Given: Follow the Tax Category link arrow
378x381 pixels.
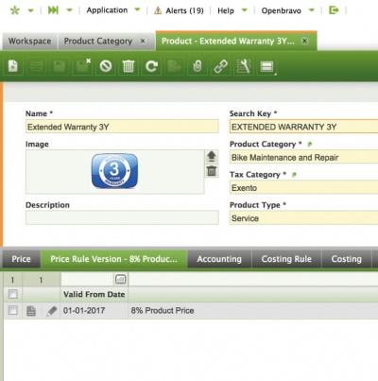Looking at the screenshot, I should [x=294, y=175].
